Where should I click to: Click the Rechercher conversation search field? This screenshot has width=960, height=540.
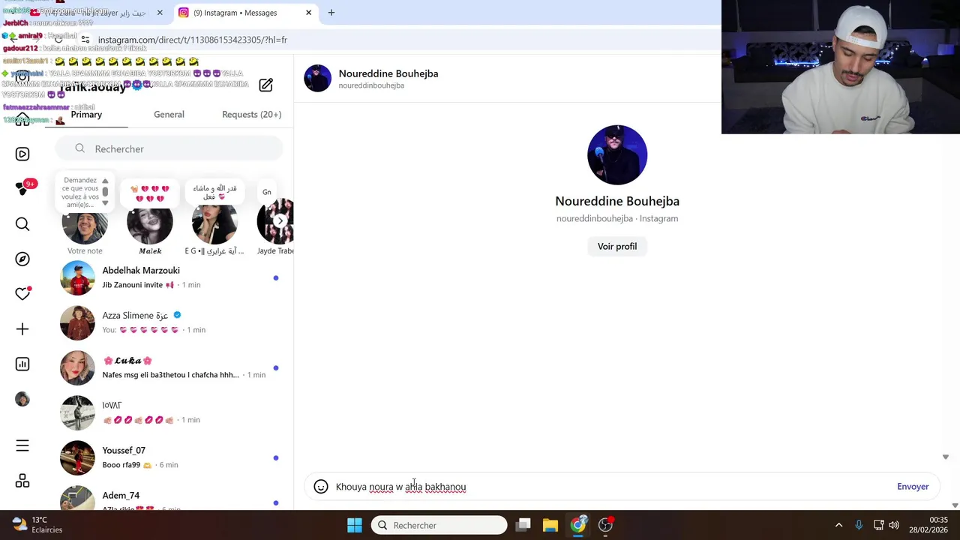coord(169,148)
